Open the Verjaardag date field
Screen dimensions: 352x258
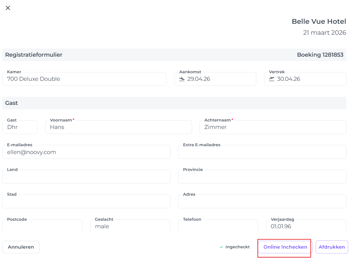306,226
